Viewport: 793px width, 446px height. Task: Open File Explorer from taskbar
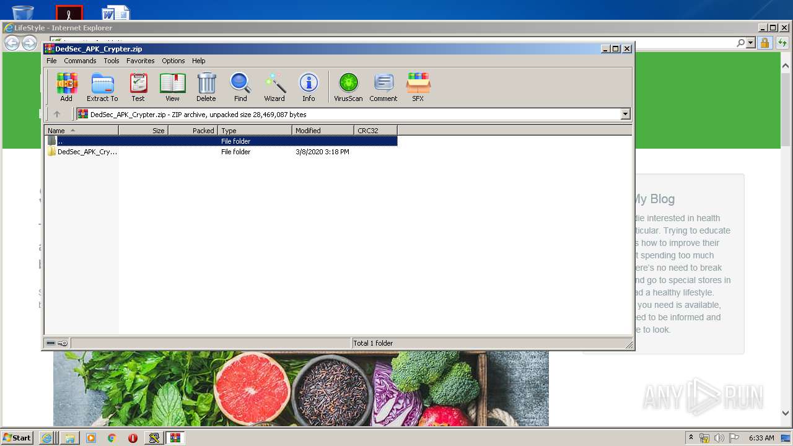[69, 438]
